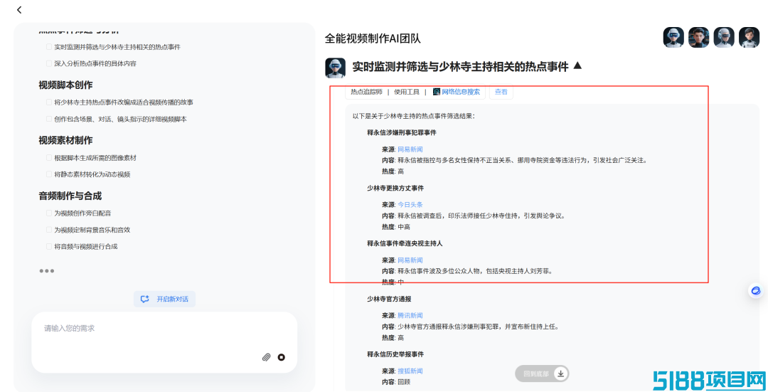Open the floating blue assistant icon
The height and width of the screenshot is (392, 768).
click(756, 290)
